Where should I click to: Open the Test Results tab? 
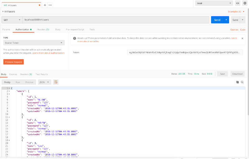click(x=42, y=74)
